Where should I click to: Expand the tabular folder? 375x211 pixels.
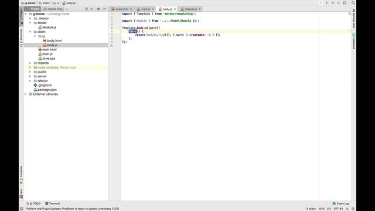point(30,81)
